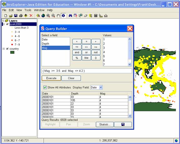Click the New project toolbar icon
This screenshot has width=180, height=144.
click(x=6, y=16)
